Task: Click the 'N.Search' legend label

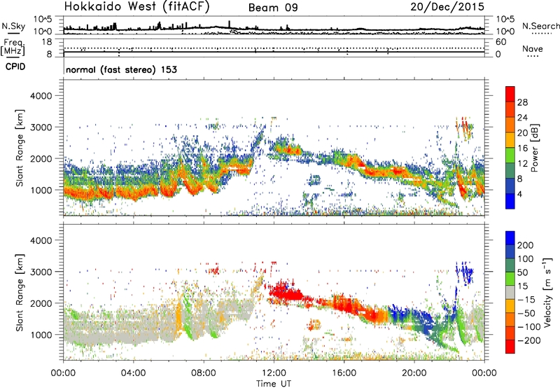Action: point(540,26)
